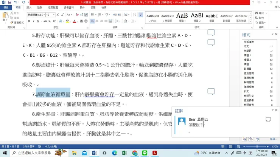The width and height of the screenshot is (280, 157).
Task: Copy selection with 複製 button
Action: click(14, 18)
